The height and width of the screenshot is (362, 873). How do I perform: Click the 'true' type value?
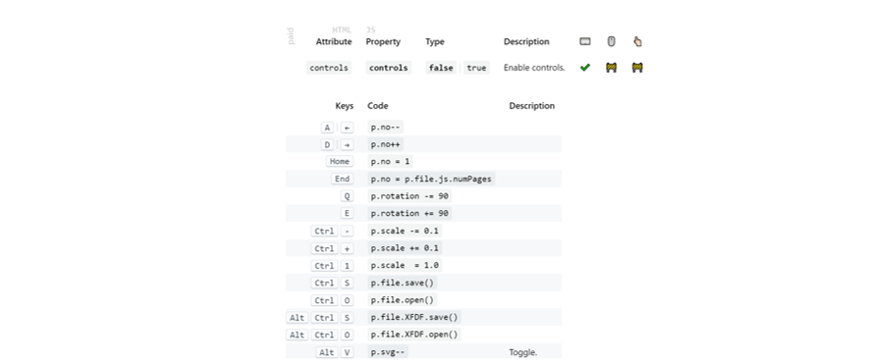point(476,68)
